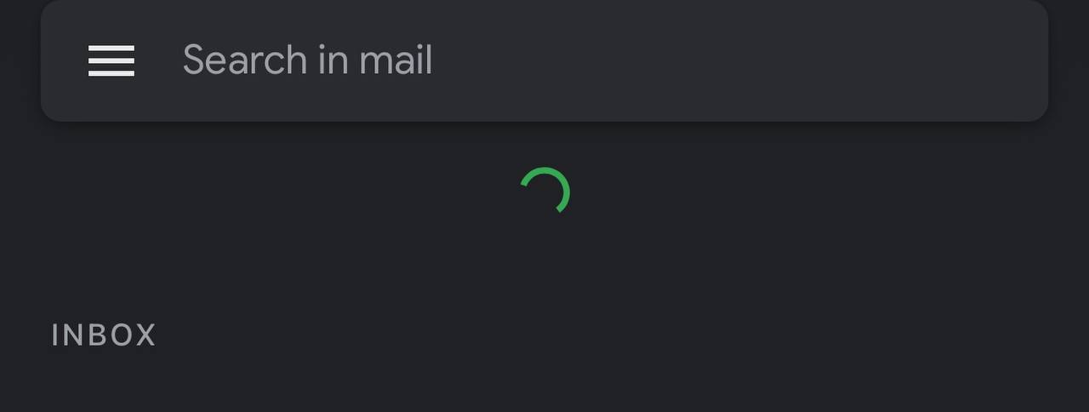Open the hamburger navigation menu
The height and width of the screenshot is (412, 1089).
coord(111,60)
